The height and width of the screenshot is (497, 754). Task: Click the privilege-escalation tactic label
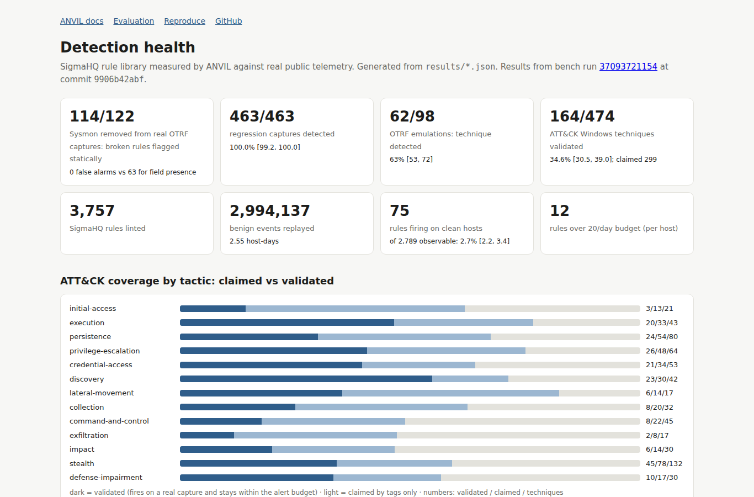coord(105,351)
